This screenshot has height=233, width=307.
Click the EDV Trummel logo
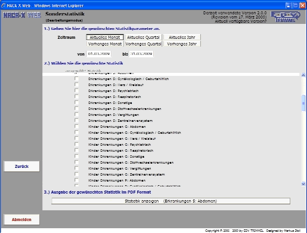click(286, 17)
